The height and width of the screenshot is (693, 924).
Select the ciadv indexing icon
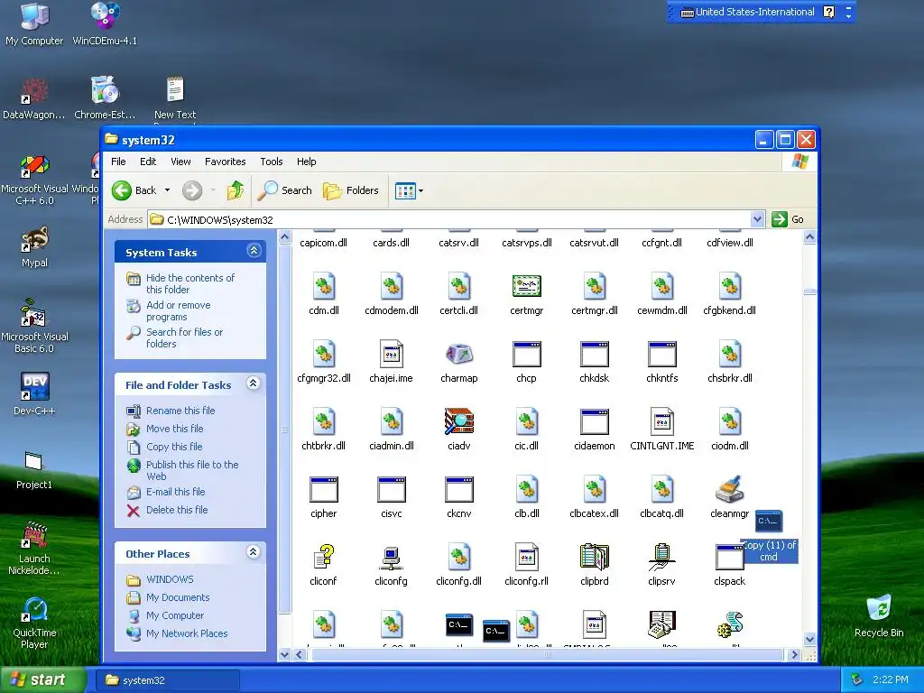click(459, 422)
